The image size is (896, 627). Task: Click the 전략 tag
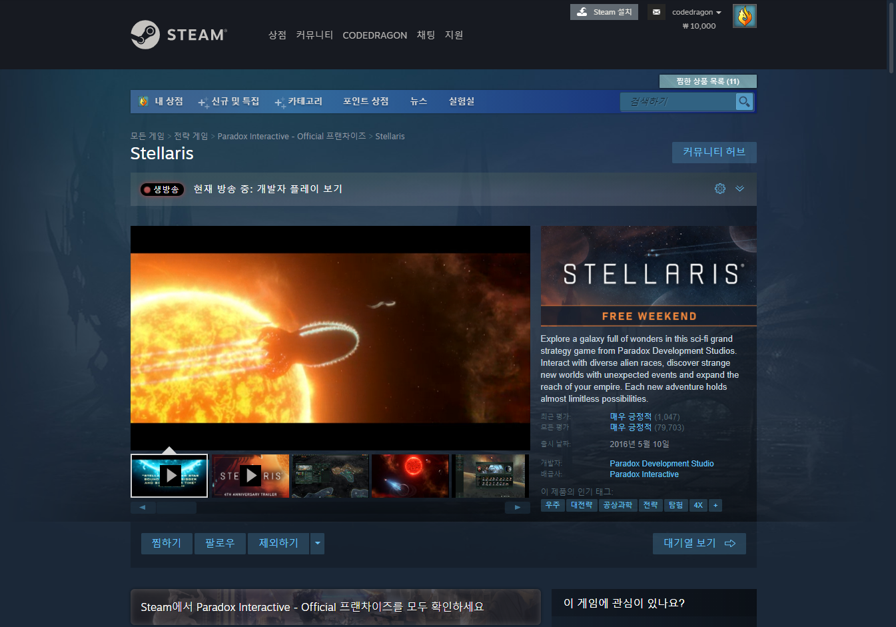tap(650, 506)
